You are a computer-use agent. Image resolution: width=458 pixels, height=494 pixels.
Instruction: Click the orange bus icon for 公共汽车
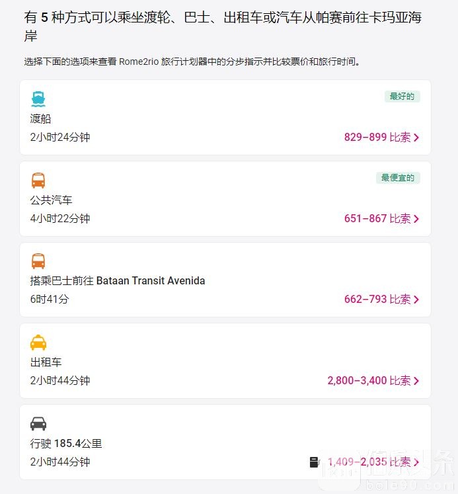(38, 181)
